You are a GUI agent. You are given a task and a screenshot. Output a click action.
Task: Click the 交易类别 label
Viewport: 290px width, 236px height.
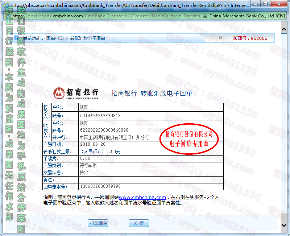point(53,166)
